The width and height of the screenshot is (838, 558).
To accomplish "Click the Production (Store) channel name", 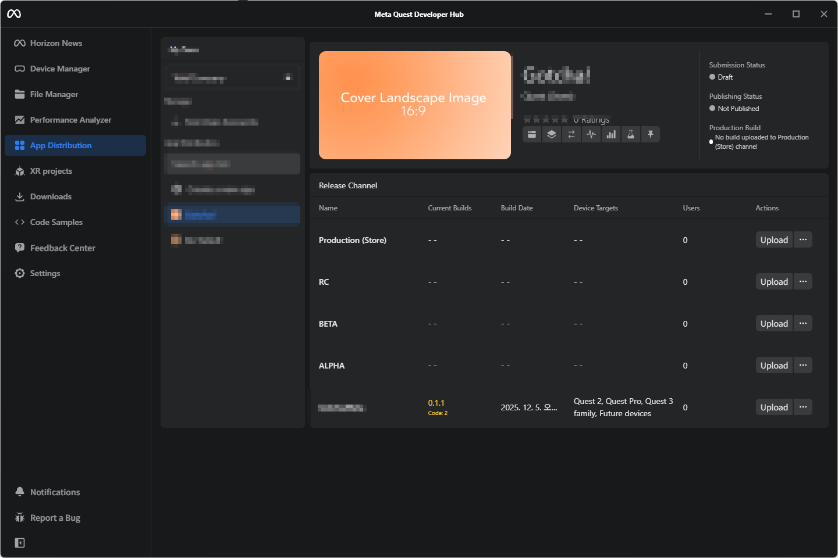I will click(x=353, y=240).
